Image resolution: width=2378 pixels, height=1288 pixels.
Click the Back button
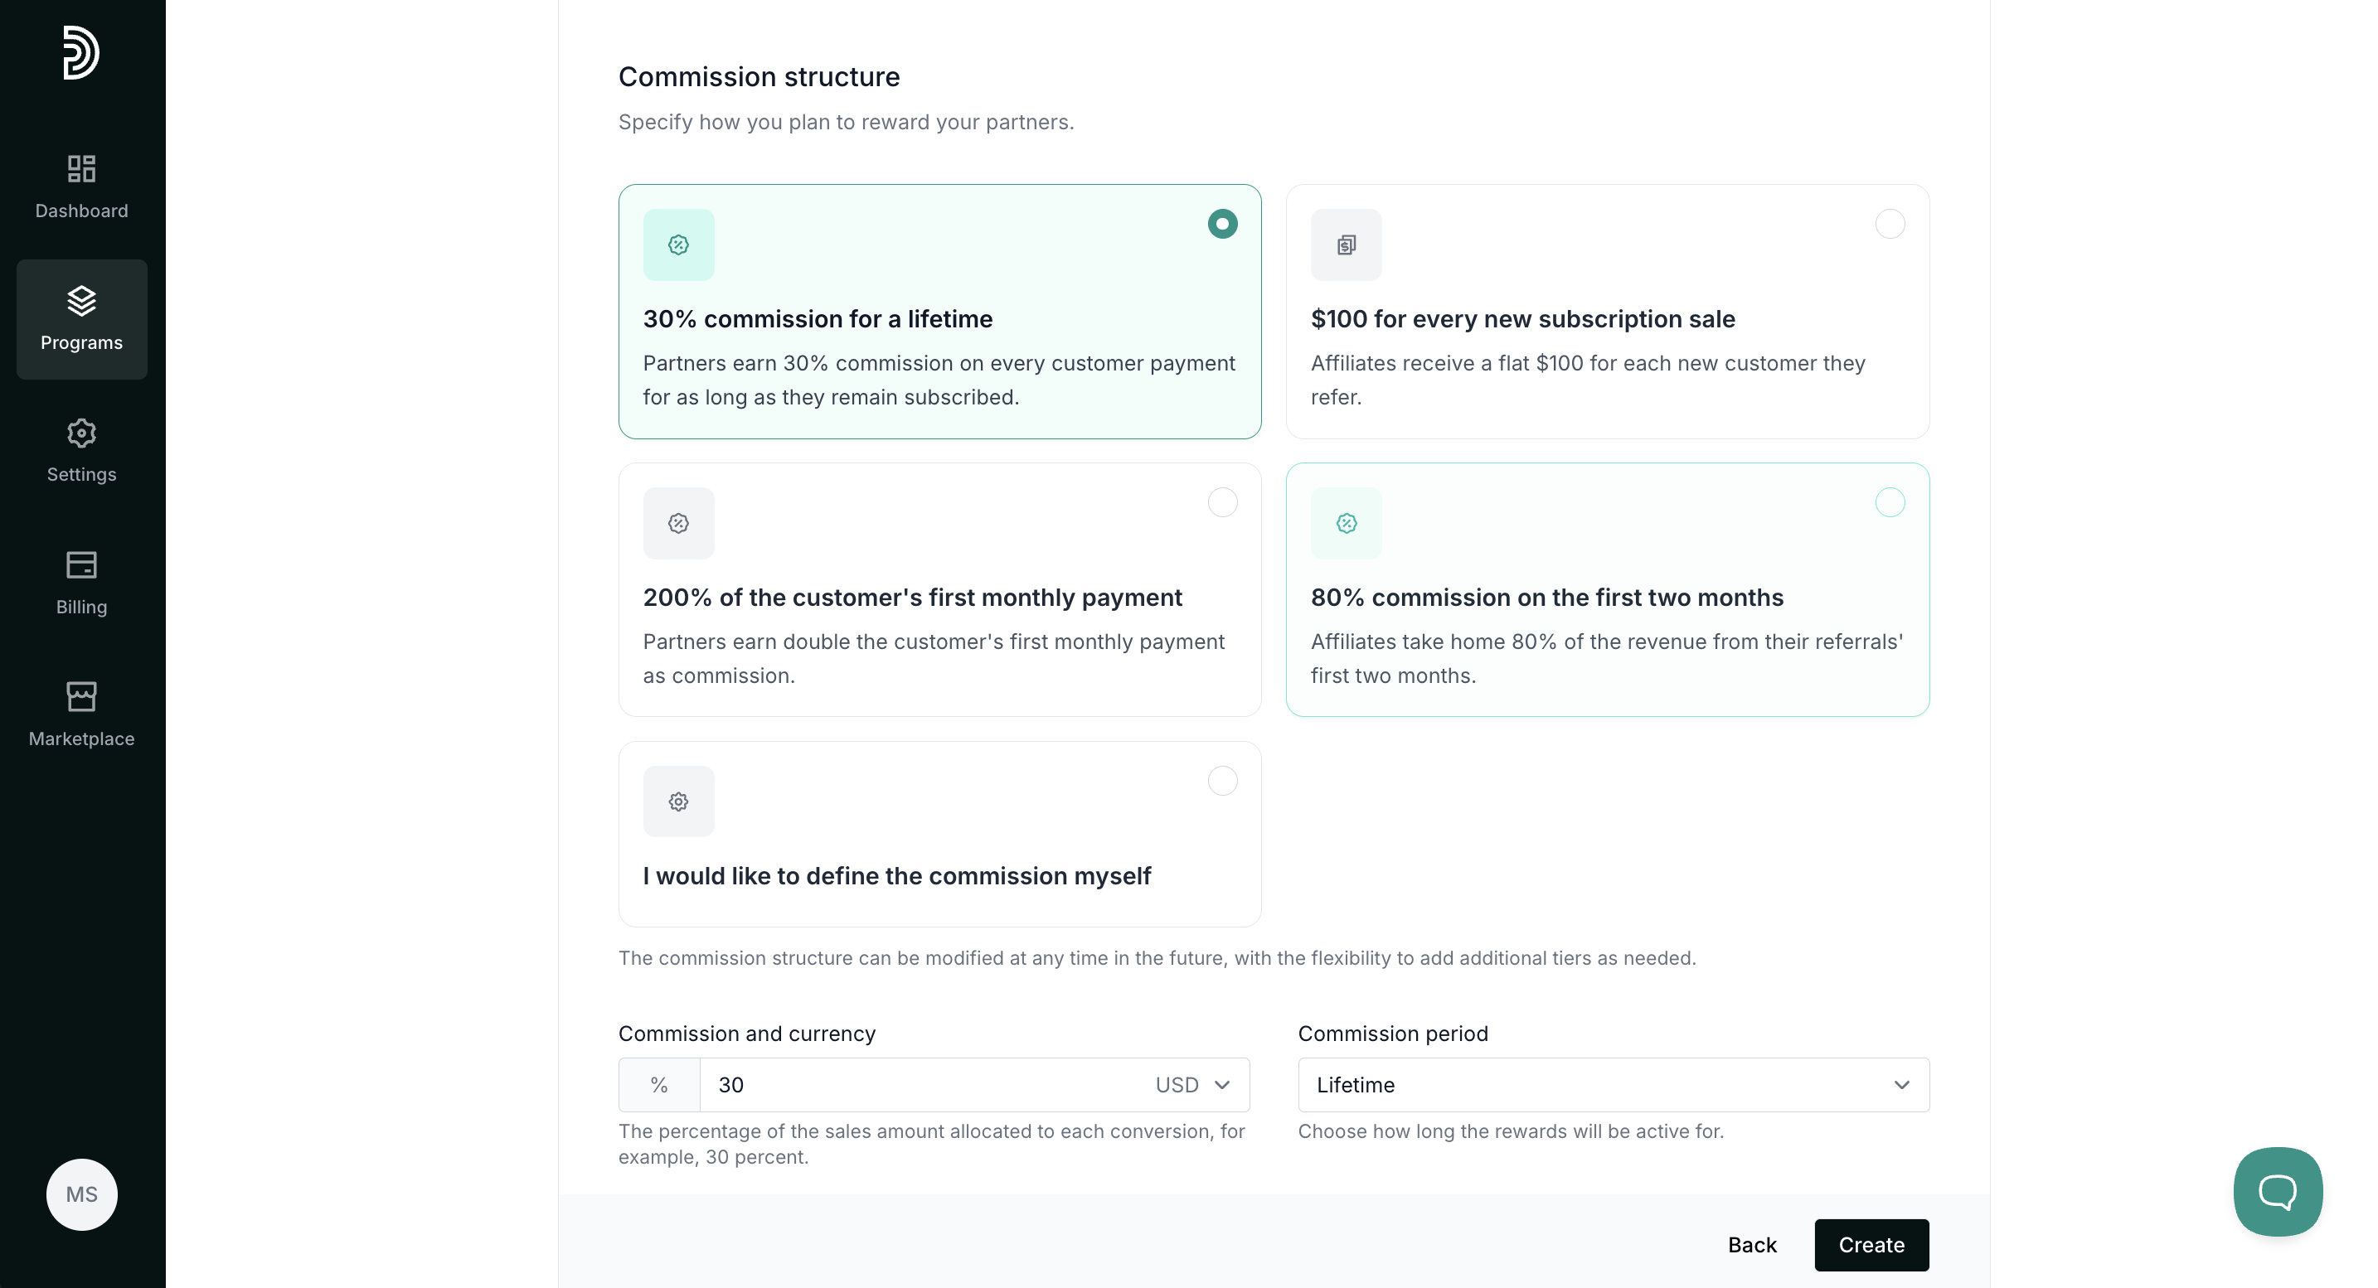point(1751,1245)
